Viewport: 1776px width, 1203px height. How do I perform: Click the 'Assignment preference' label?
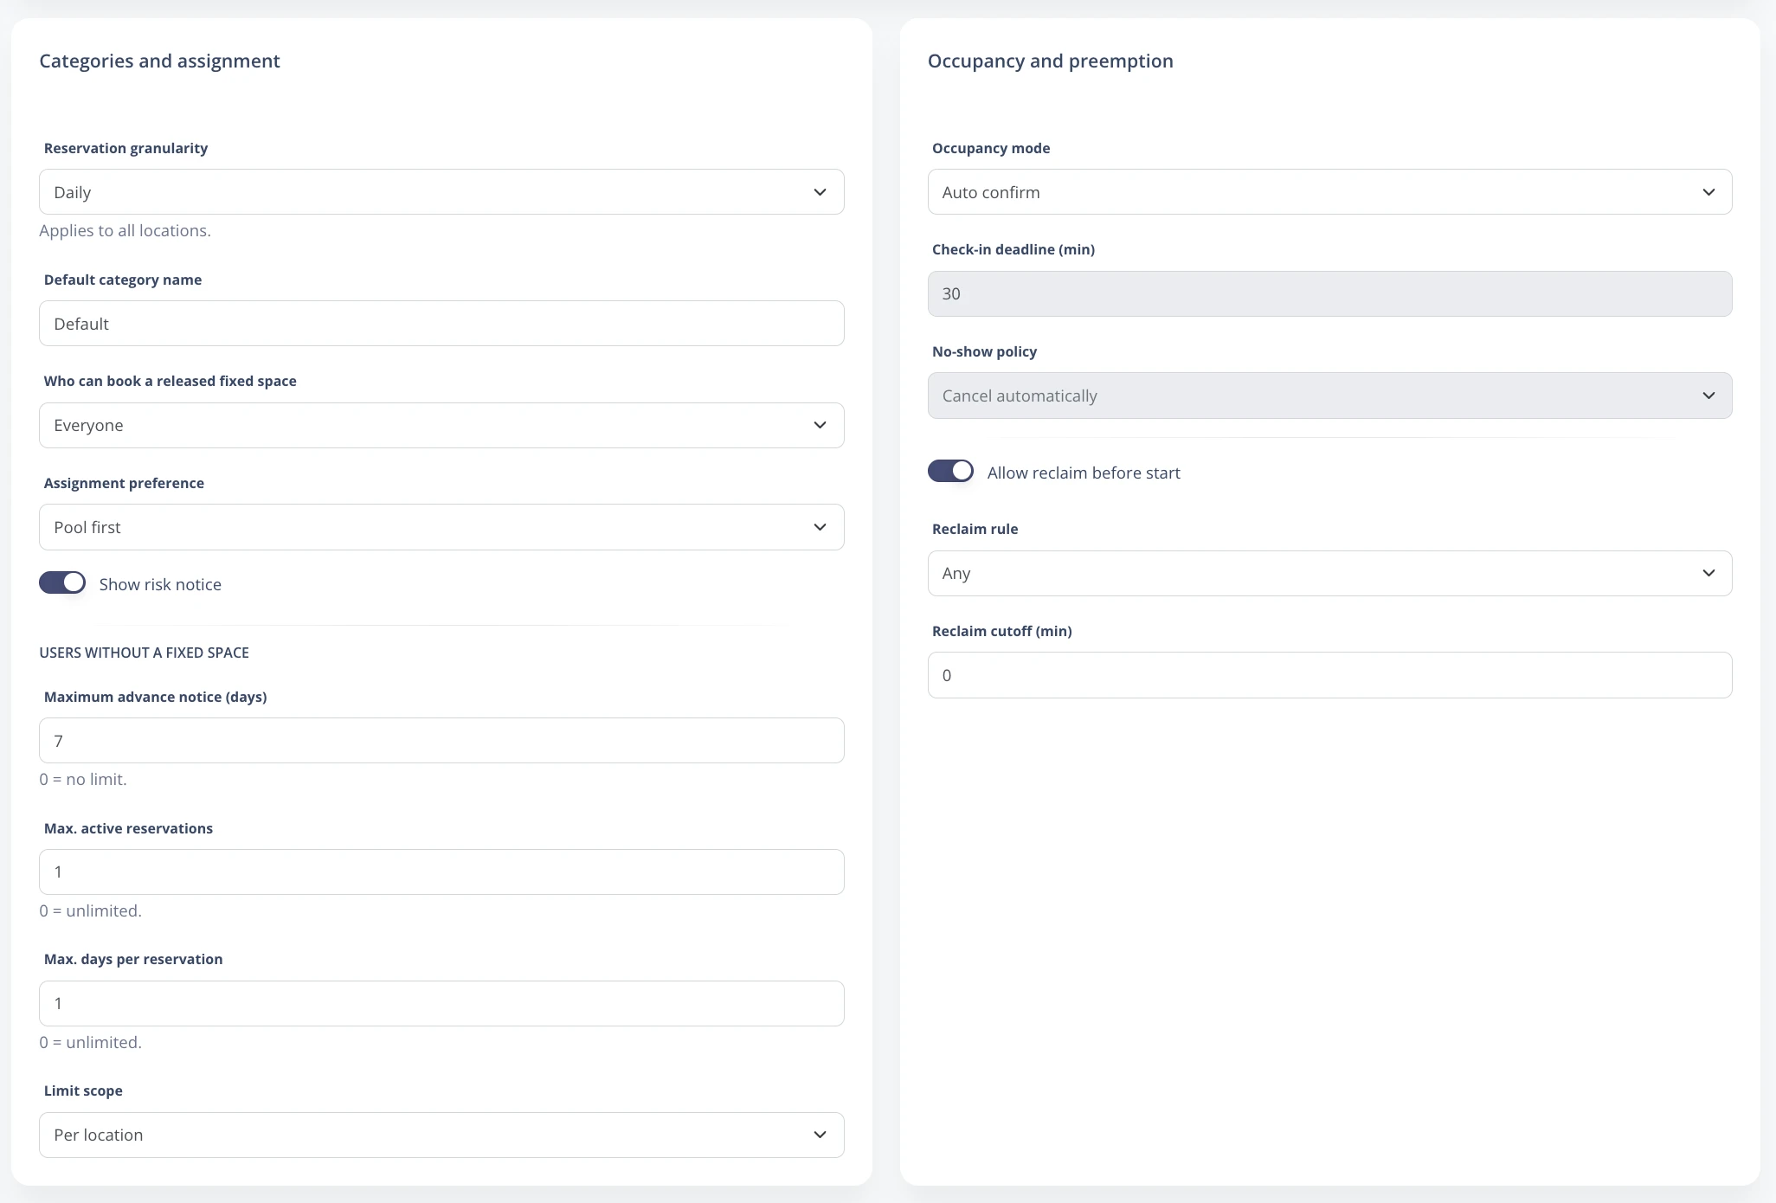[124, 483]
